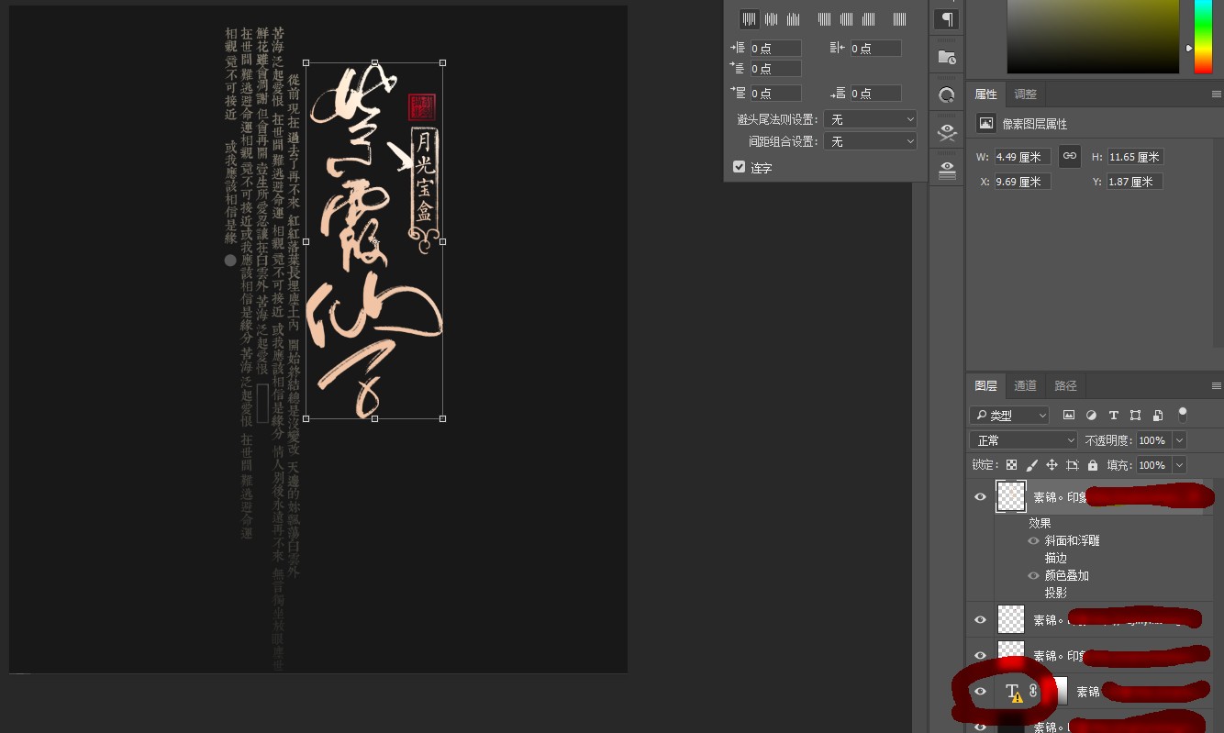Open the Paragraph panel pilcrow icon
The image size is (1224, 733).
click(x=947, y=19)
